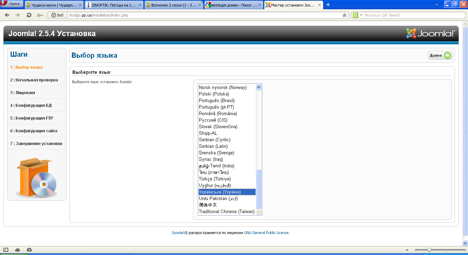The width and height of the screenshot is (468, 255).
Task: Select Tamil (India) language
Action: (227, 166)
